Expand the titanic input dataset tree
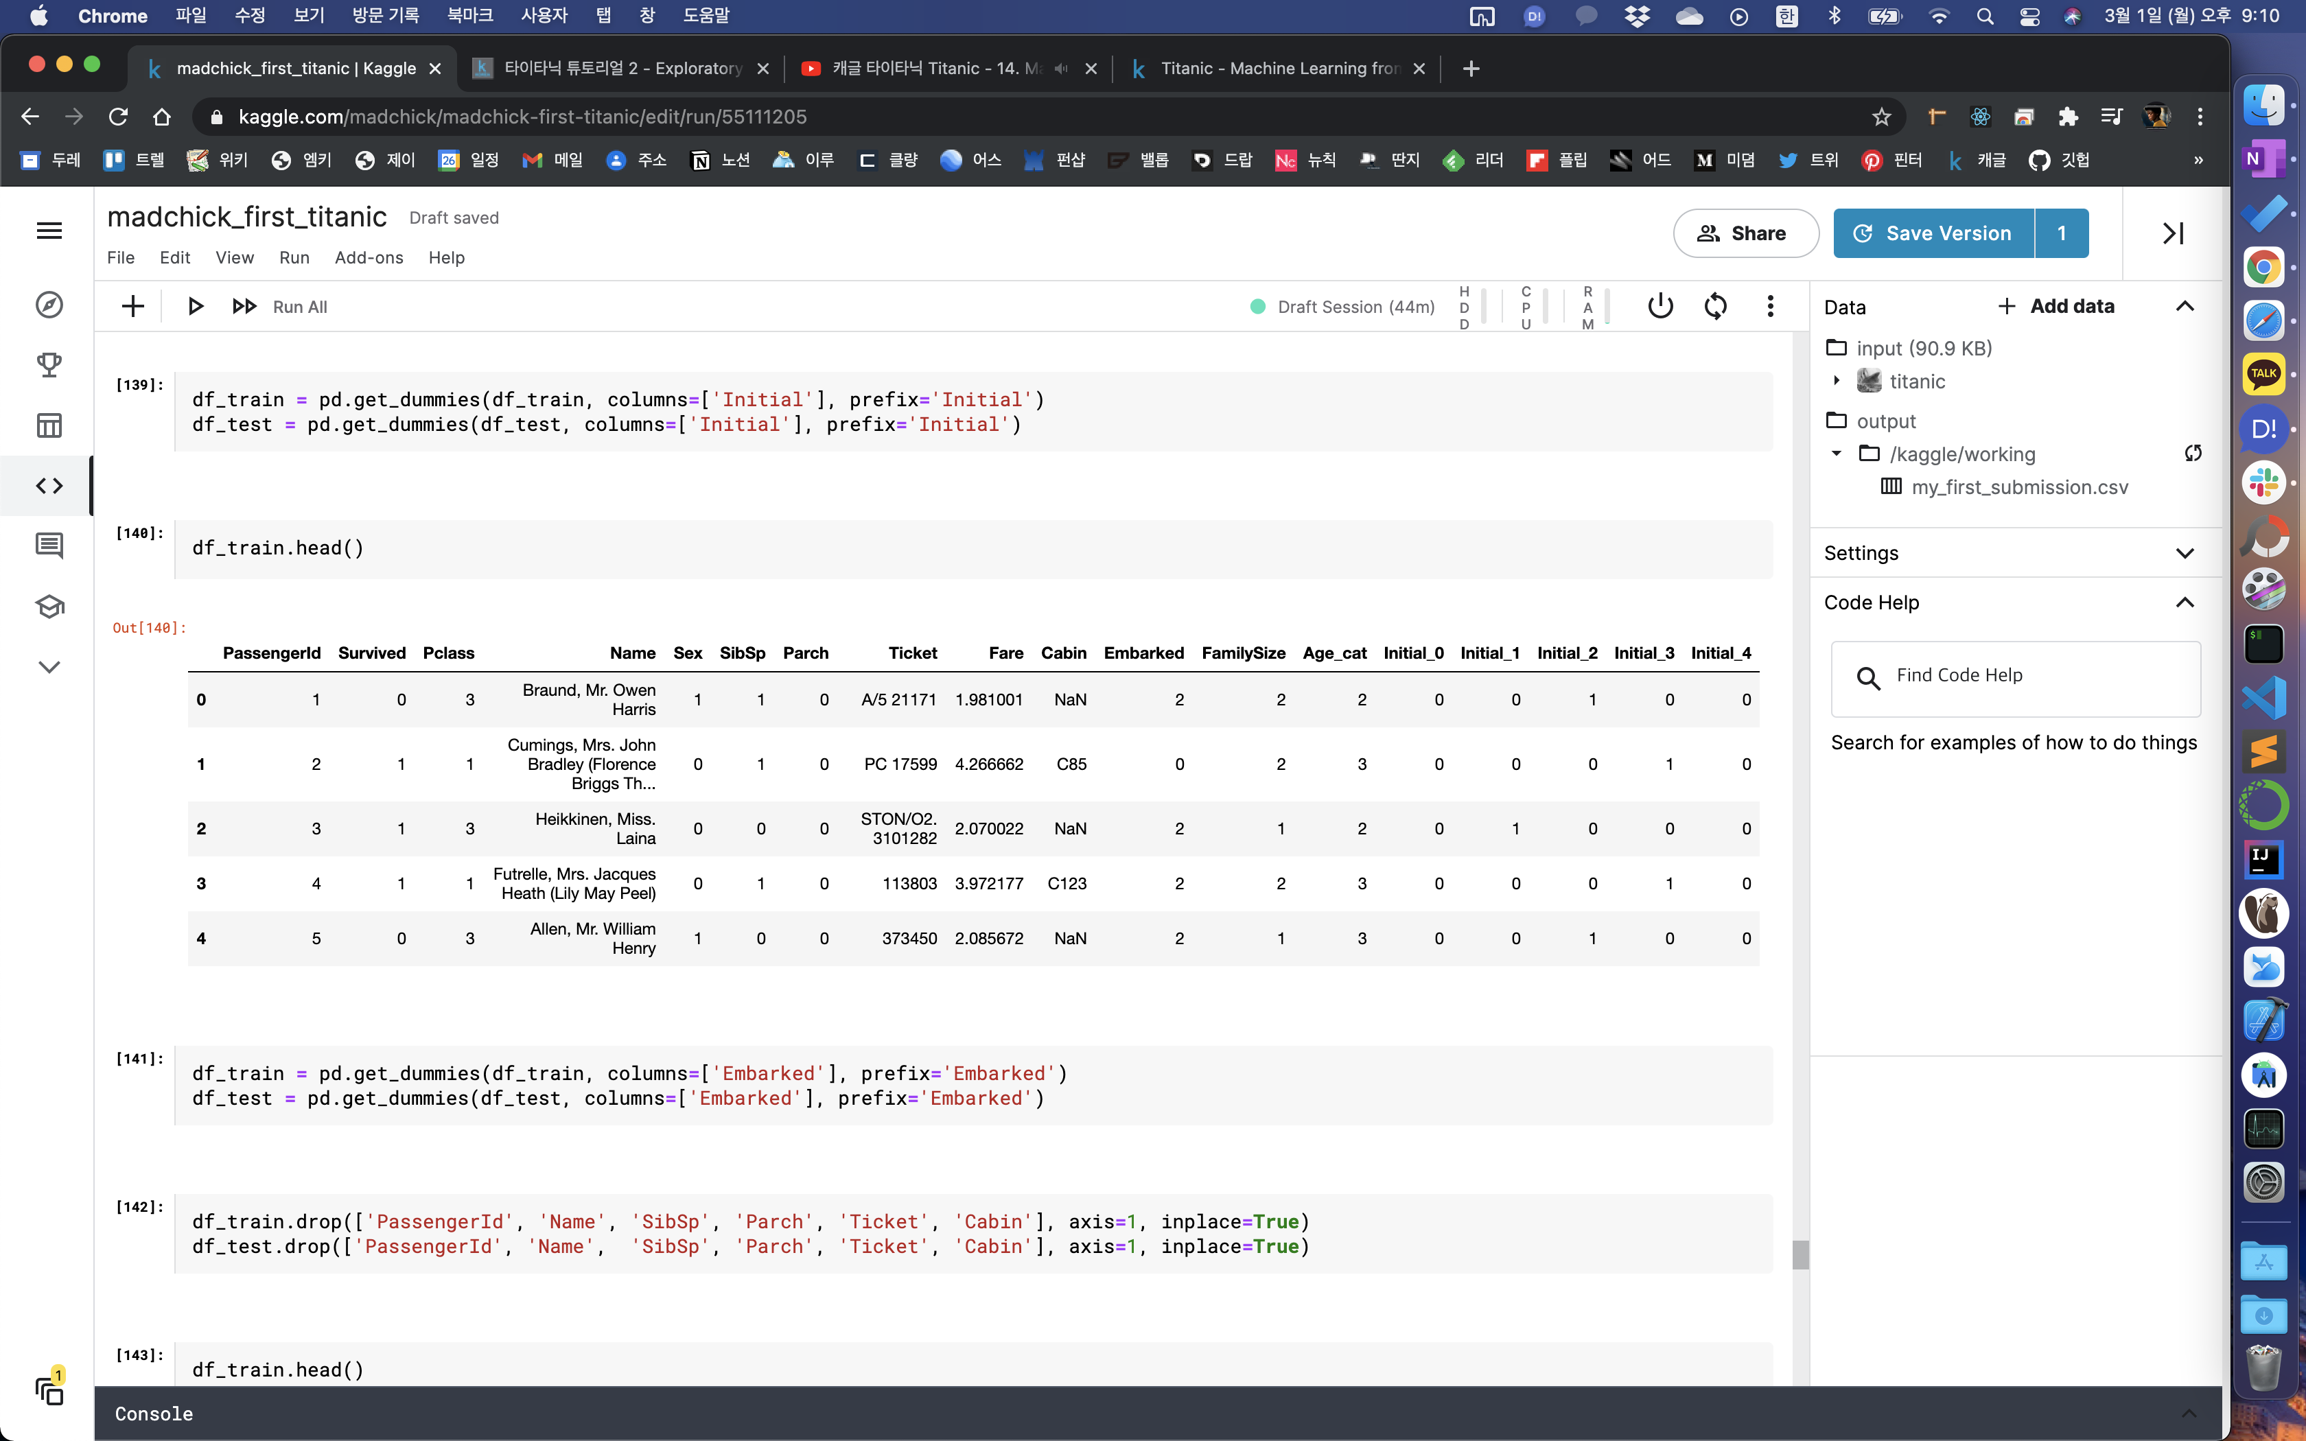Screen dimensions: 2306x1441 click(x=1837, y=382)
